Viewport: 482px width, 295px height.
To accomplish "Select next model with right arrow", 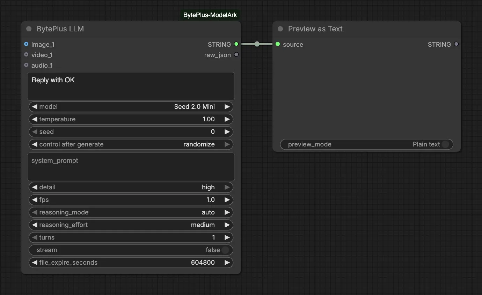I will [227, 107].
